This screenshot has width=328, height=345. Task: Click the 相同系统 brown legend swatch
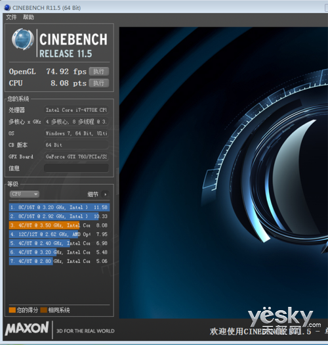(44, 310)
